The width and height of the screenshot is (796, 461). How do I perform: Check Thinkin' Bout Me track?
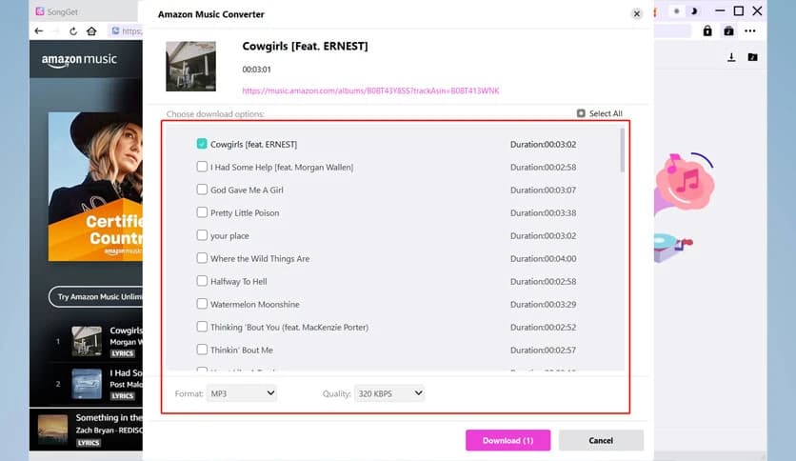click(x=202, y=350)
